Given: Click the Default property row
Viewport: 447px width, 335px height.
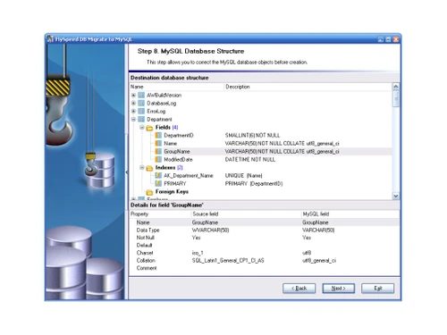Looking at the screenshot, I should click(x=265, y=246).
